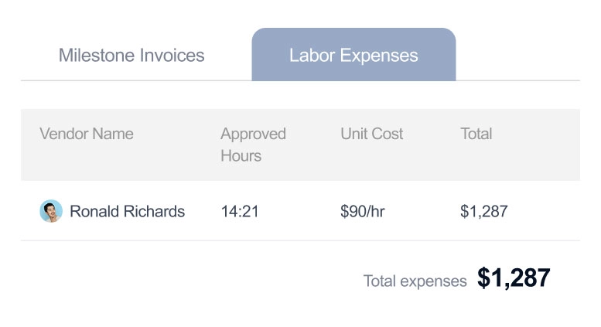Click the word Expenses in the highlighted tab
The height and width of the screenshot is (327, 601).
tap(383, 56)
